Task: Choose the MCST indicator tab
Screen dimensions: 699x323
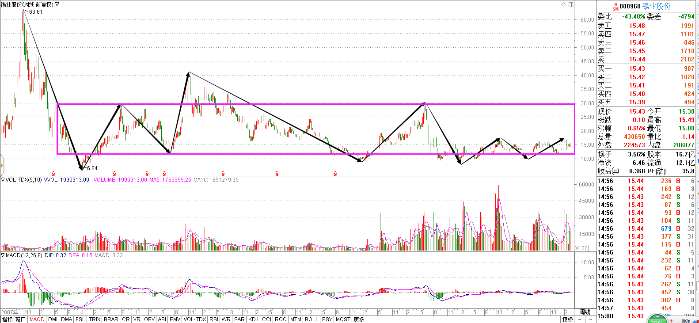Action: (x=343, y=319)
